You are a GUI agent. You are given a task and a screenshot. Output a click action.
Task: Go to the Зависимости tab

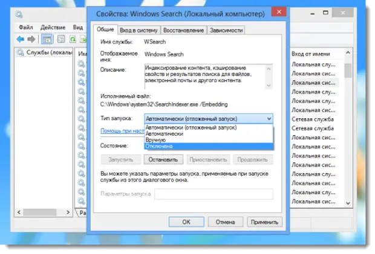[227, 30]
